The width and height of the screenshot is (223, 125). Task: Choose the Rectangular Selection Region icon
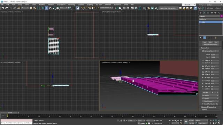pos(38,8)
